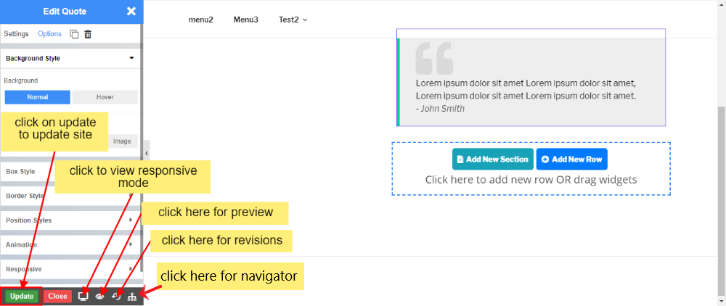Screen dimensions: 726x306
Task: Switch to the Settings tab
Action: click(16, 34)
